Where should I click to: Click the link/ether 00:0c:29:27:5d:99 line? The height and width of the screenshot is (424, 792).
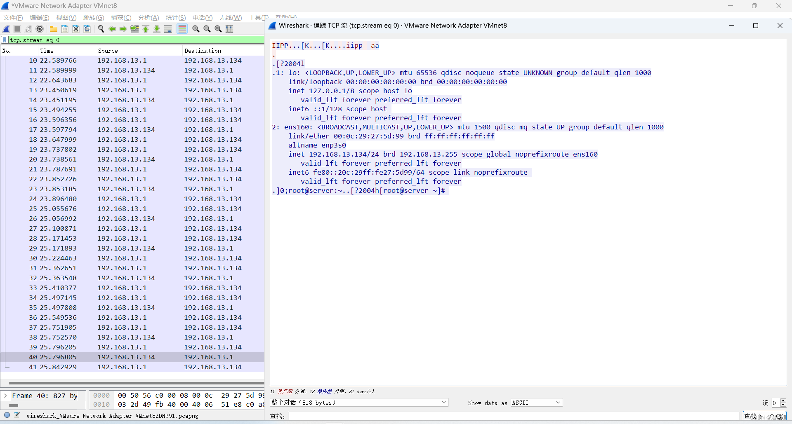pos(391,136)
